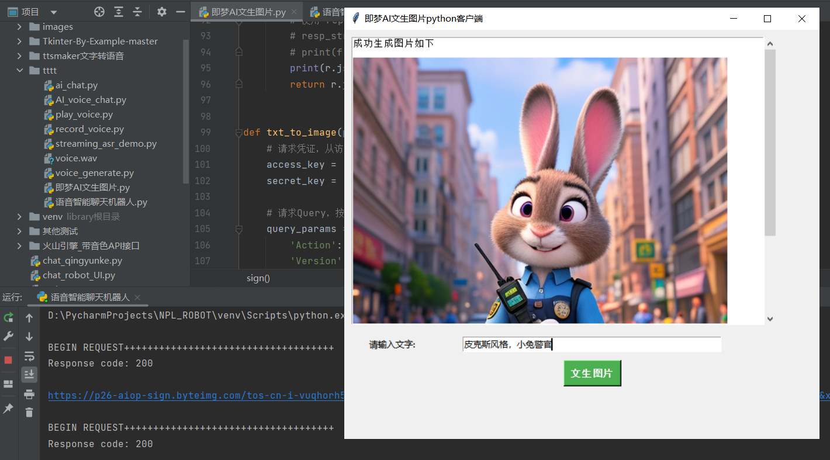Click the Collapse All icon in Project panel
This screenshot has width=830, height=460.
pos(137,12)
